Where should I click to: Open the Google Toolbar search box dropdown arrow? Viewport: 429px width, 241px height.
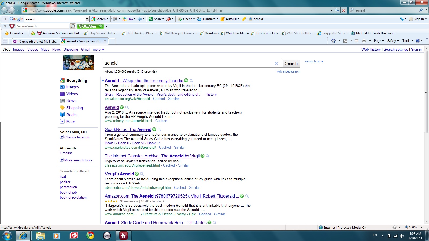tap(87, 19)
